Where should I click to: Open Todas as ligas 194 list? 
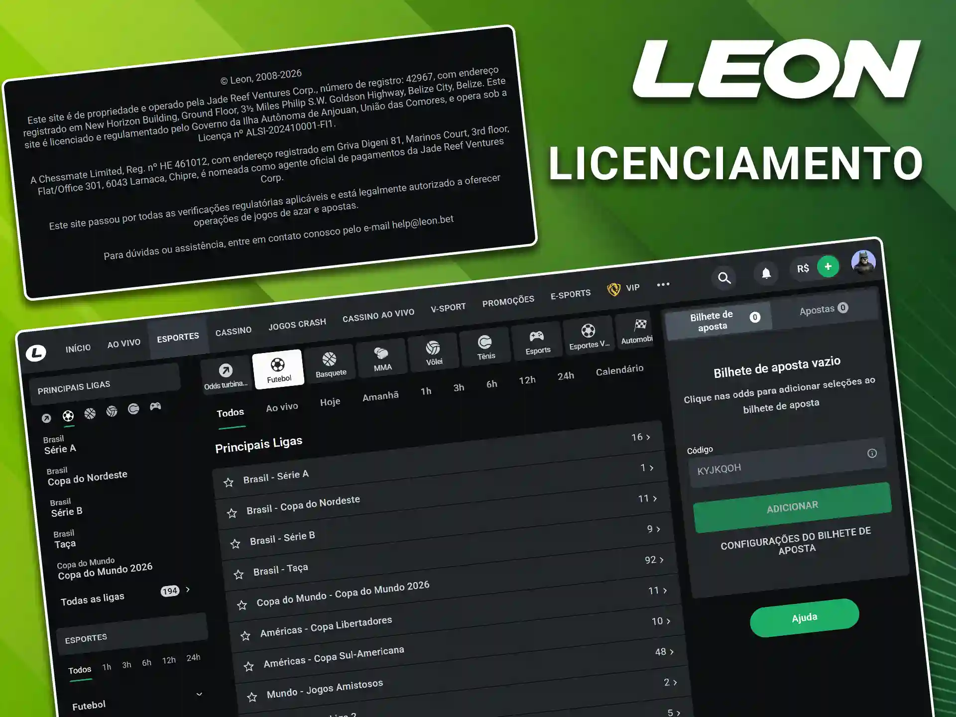[x=125, y=595]
